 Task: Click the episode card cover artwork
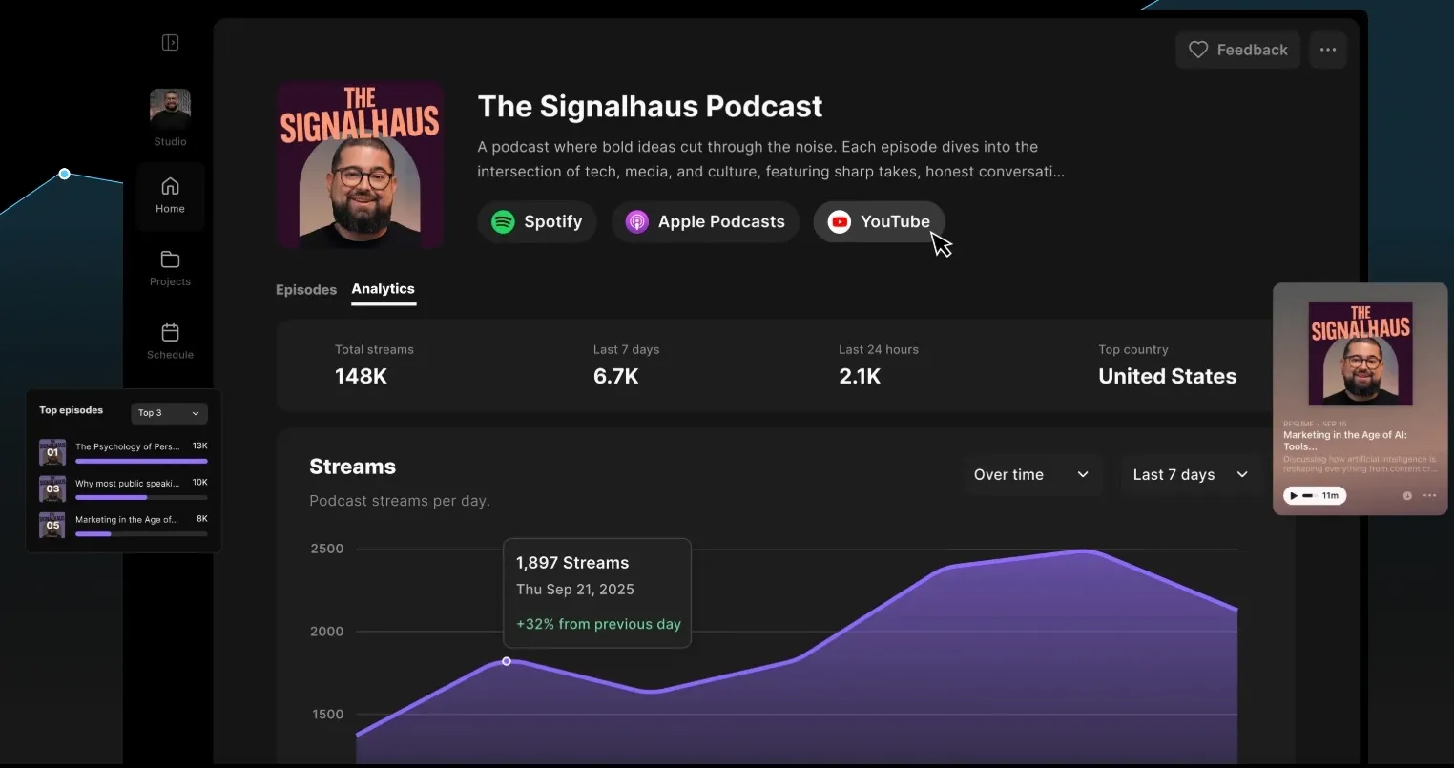pyautogui.click(x=1361, y=354)
